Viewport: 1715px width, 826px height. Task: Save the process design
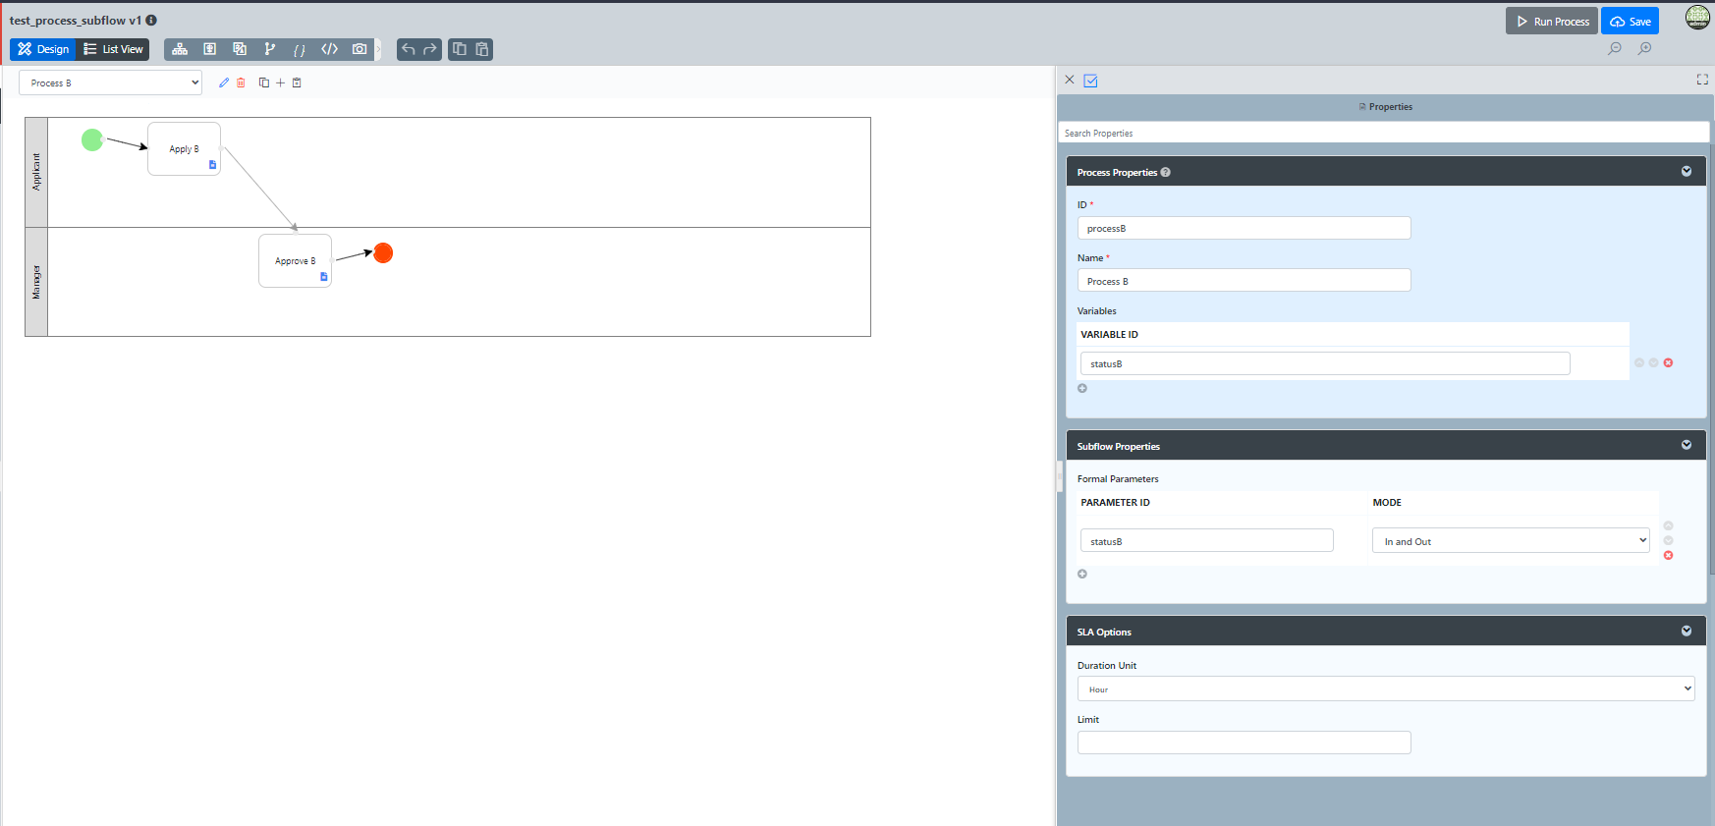[1631, 22]
